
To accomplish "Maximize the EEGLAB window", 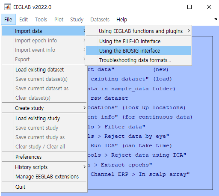I will pos(189,7).
